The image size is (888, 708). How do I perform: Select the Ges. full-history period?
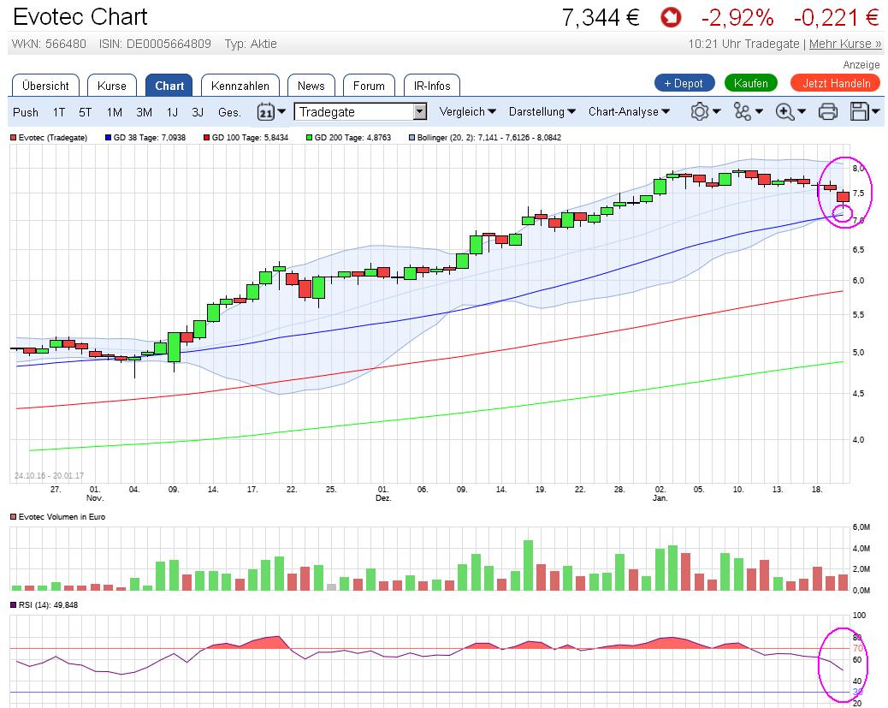[229, 112]
